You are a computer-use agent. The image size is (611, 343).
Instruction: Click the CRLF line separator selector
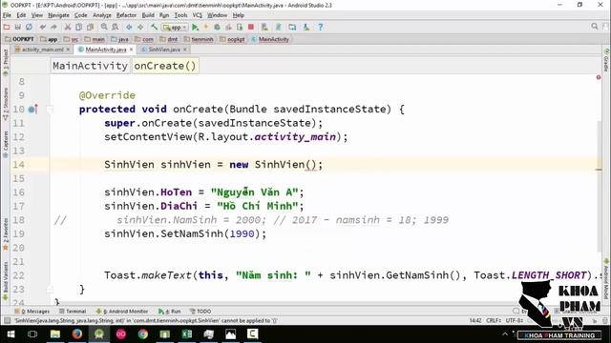pyautogui.click(x=494, y=320)
